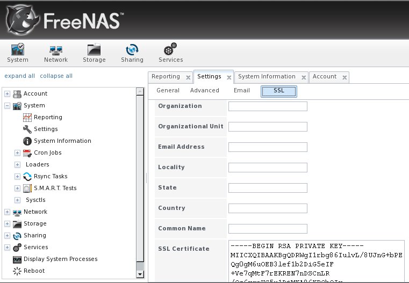The image size is (409, 283).
Task: Click the Settings wrench icon in tree
Action: (27, 129)
